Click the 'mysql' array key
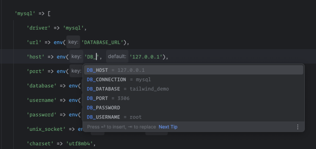The width and height of the screenshot is (316, 149). 25,14
